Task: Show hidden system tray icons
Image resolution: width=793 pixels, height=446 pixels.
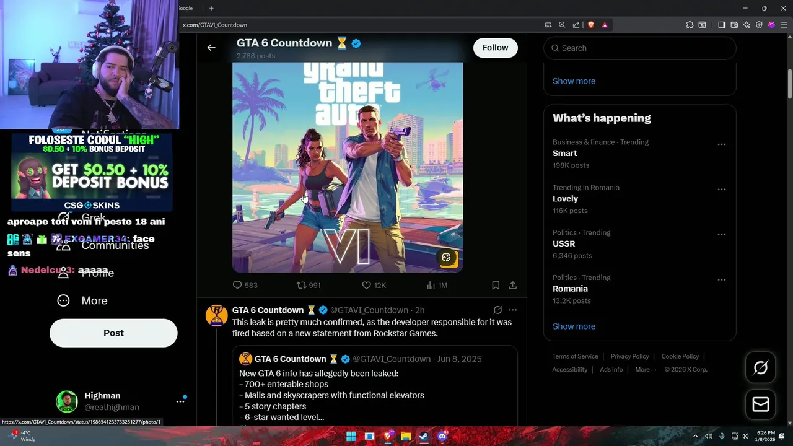Action: (695, 437)
